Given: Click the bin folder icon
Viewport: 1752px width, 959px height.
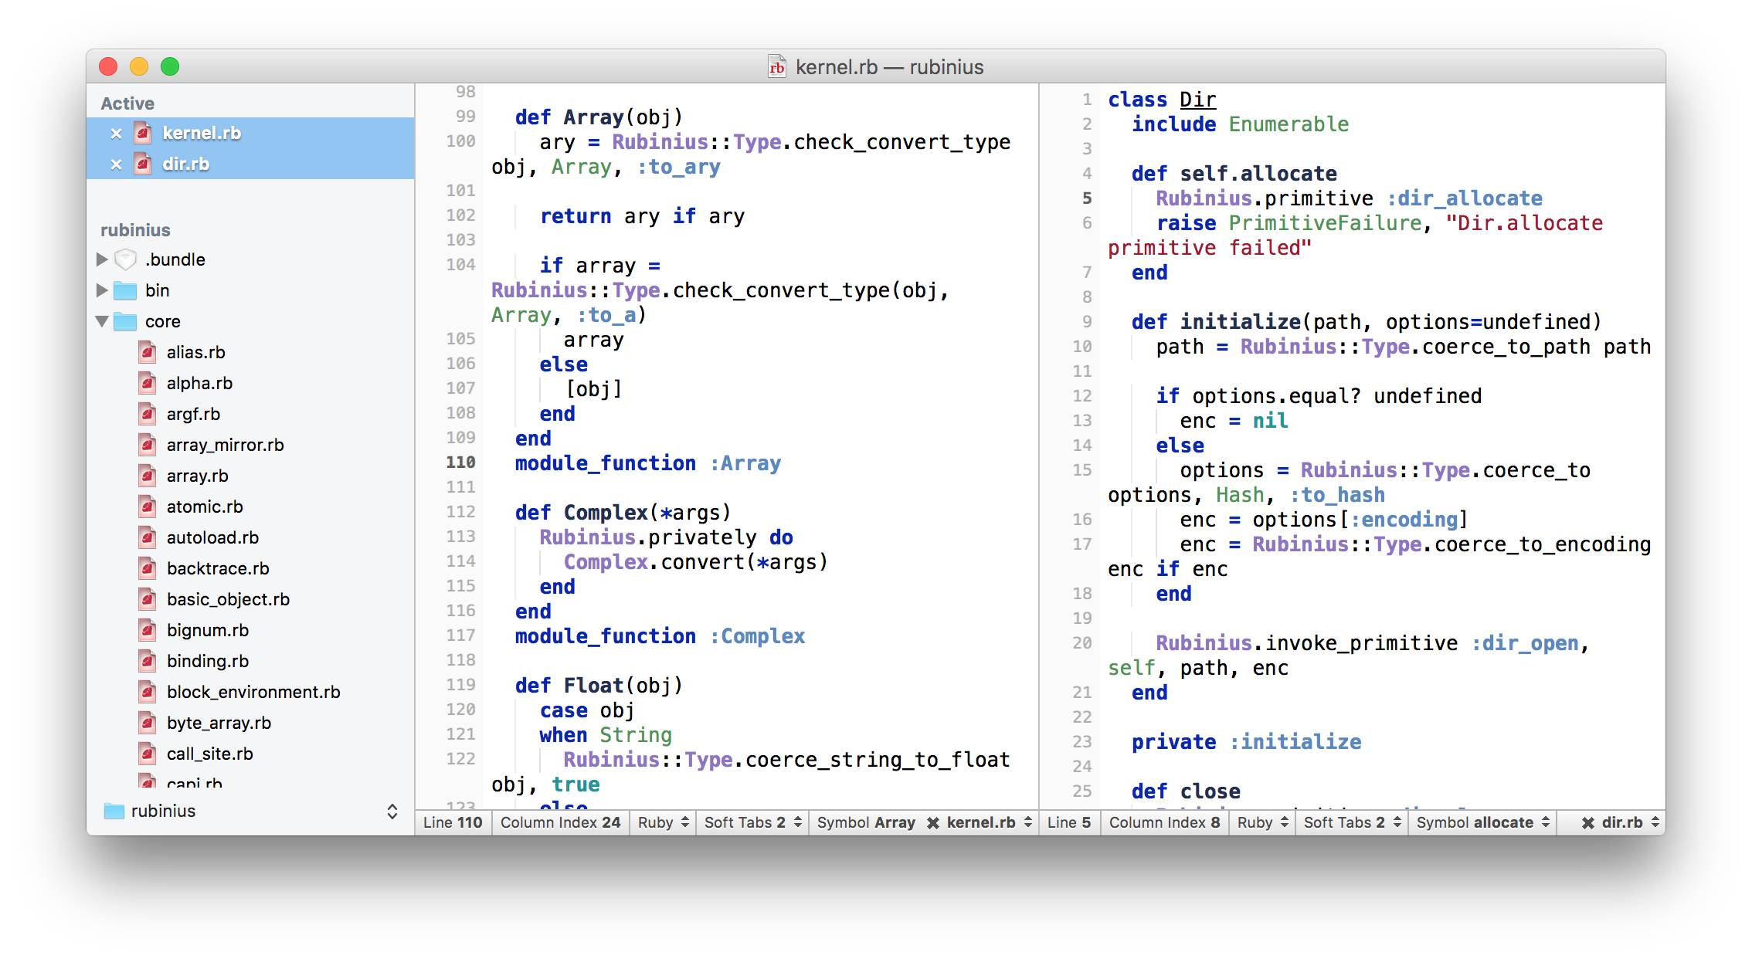Looking at the screenshot, I should click(x=125, y=290).
